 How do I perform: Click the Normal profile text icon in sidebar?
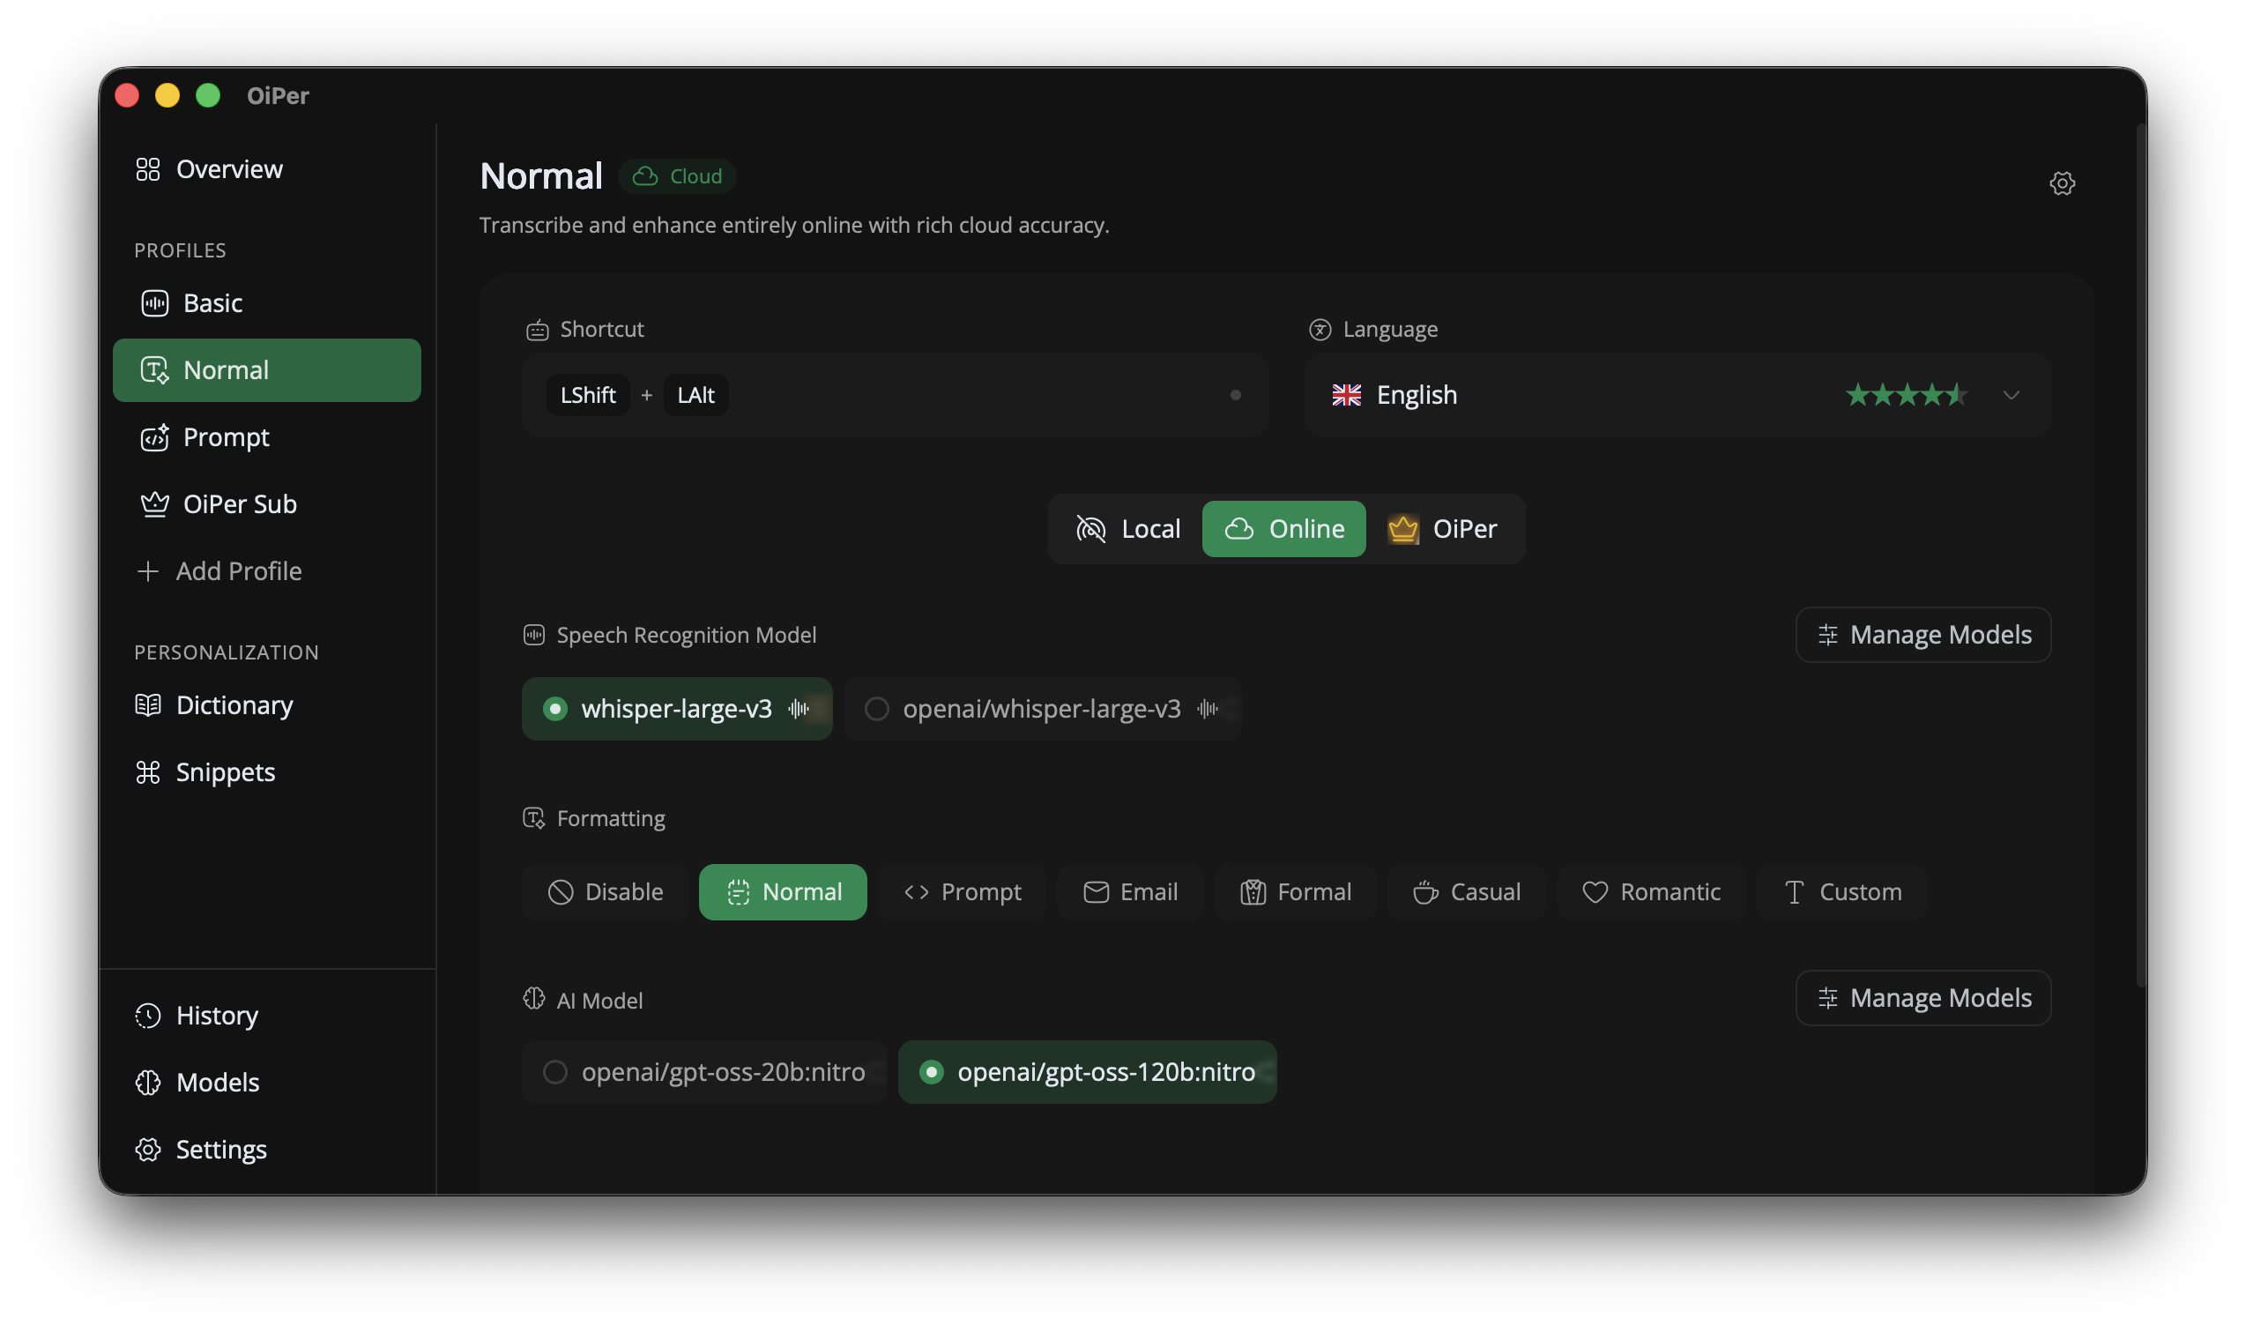tap(154, 370)
